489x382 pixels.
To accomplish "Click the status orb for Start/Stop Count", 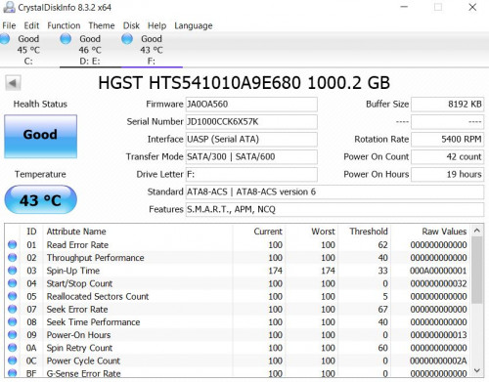I will point(13,283).
